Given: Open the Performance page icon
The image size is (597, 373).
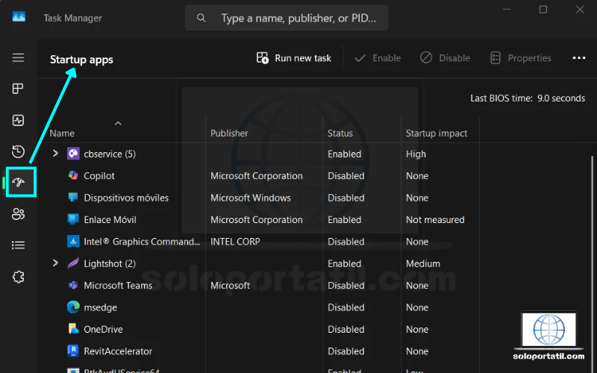Looking at the screenshot, I should (x=18, y=120).
